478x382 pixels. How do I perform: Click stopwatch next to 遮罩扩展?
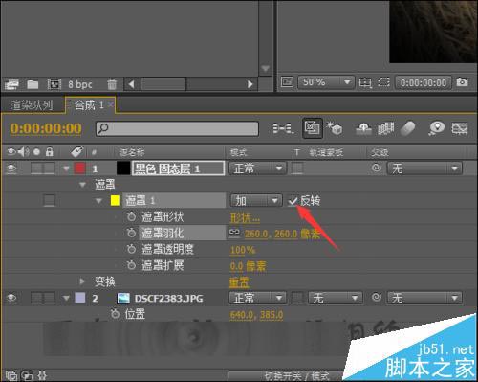[131, 265]
